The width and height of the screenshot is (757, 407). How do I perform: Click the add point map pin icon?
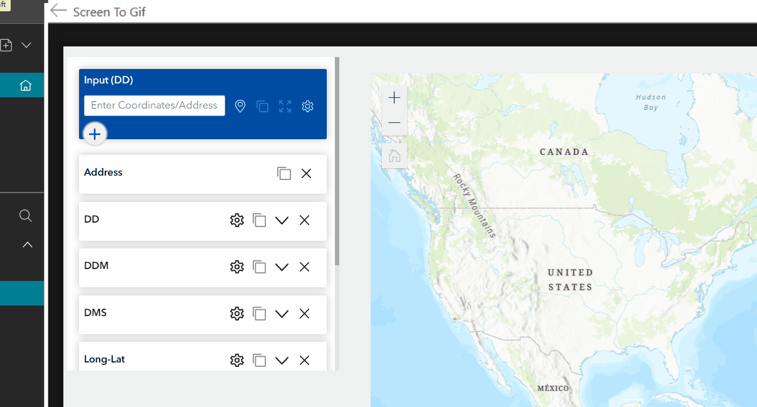coord(240,106)
